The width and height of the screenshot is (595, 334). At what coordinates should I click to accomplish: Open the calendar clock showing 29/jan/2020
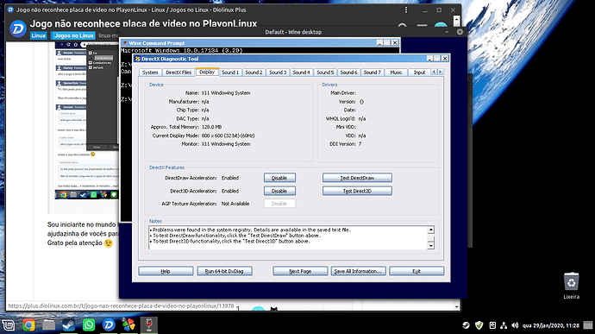[551, 325]
